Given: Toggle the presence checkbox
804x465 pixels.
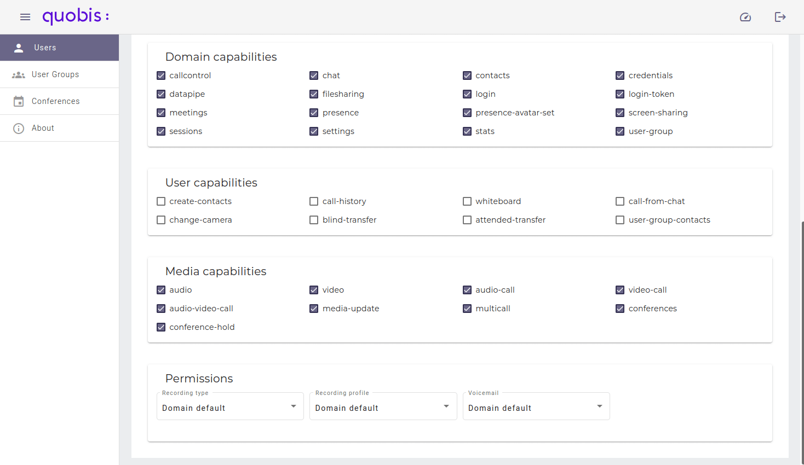Looking at the screenshot, I should (x=314, y=113).
